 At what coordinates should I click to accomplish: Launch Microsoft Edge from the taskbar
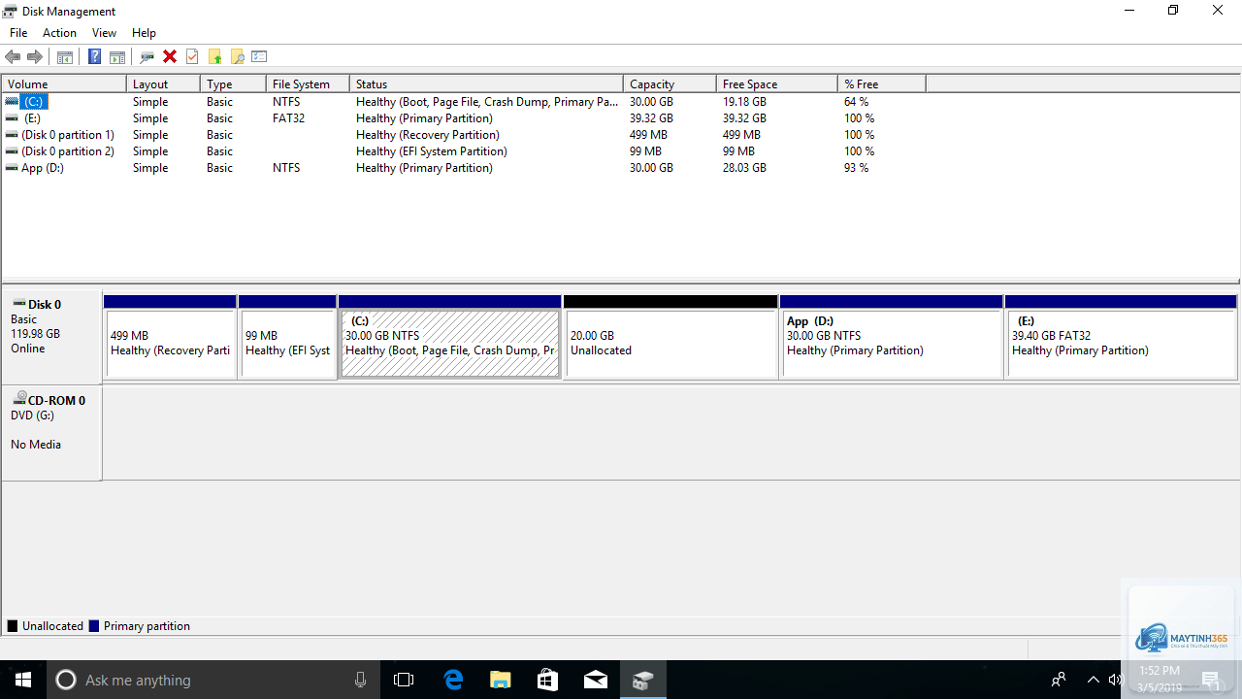tap(453, 680)
